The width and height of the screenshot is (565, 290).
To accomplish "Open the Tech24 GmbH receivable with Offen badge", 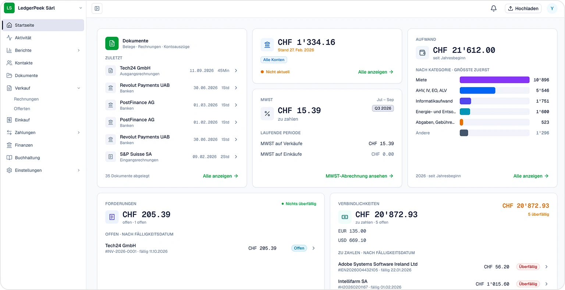I will (x=210, y=248).
